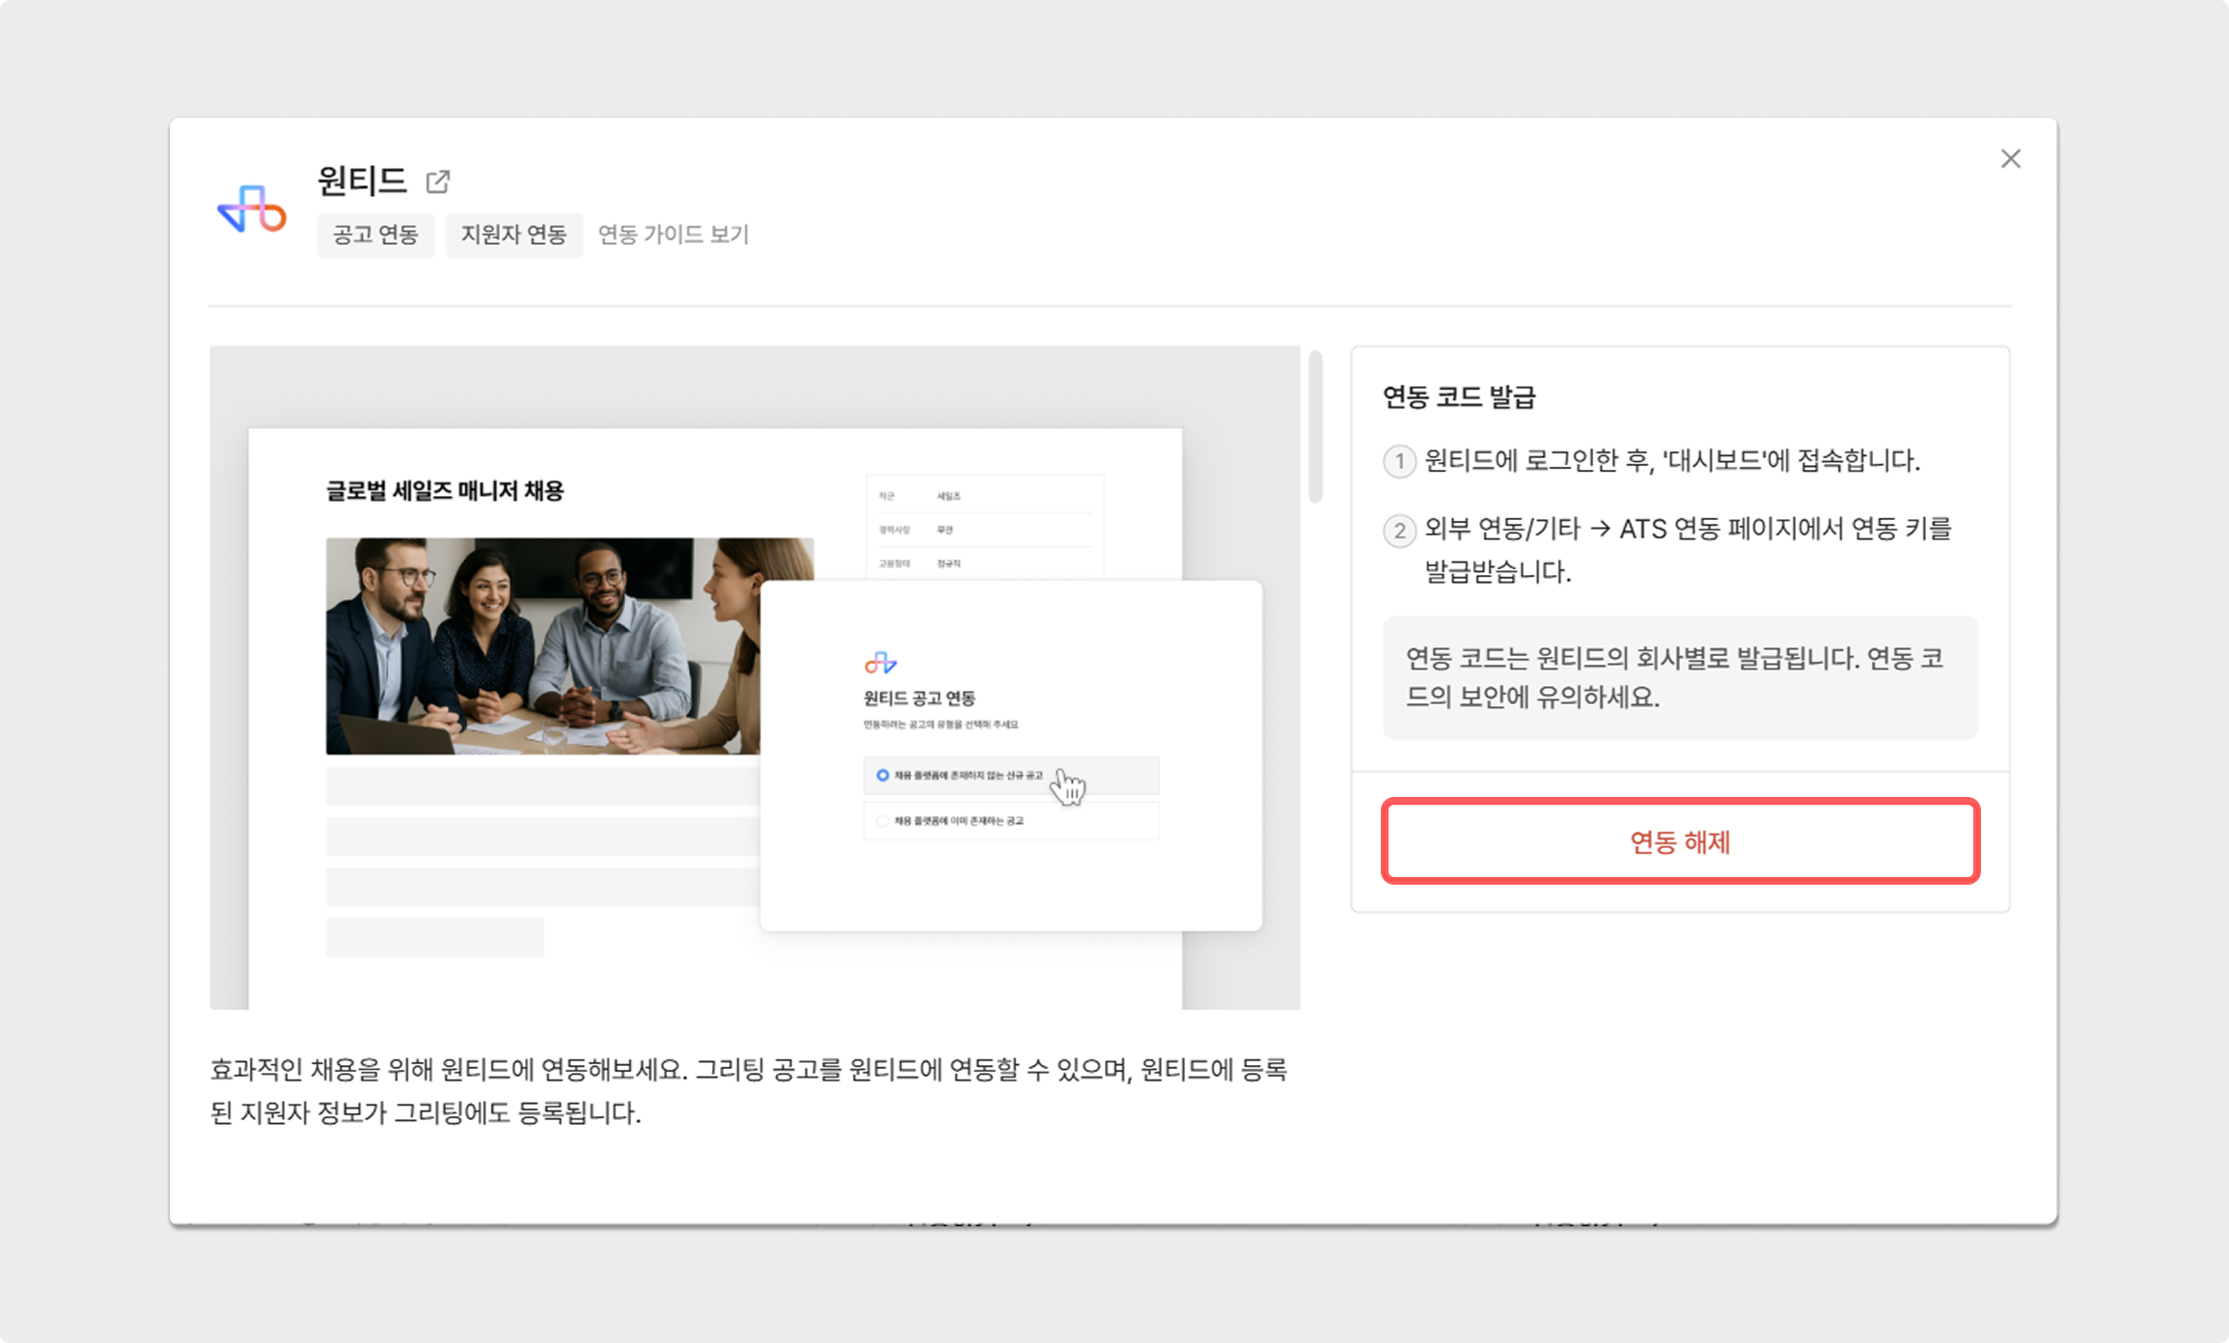2229x1343 pixels.
Task: Click the large Wanted logo in header
Action: pos(252,208)
